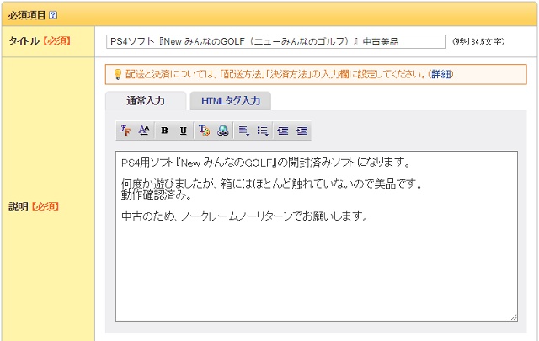
Task: Open the text color tool icon
Action: click(x=204, y=131)
